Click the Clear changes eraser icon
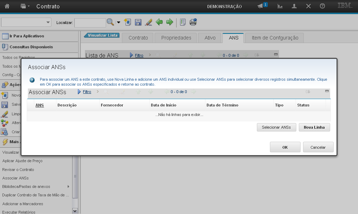The width and height of the screenshot is (358, 214). click(x=148, y=22)
